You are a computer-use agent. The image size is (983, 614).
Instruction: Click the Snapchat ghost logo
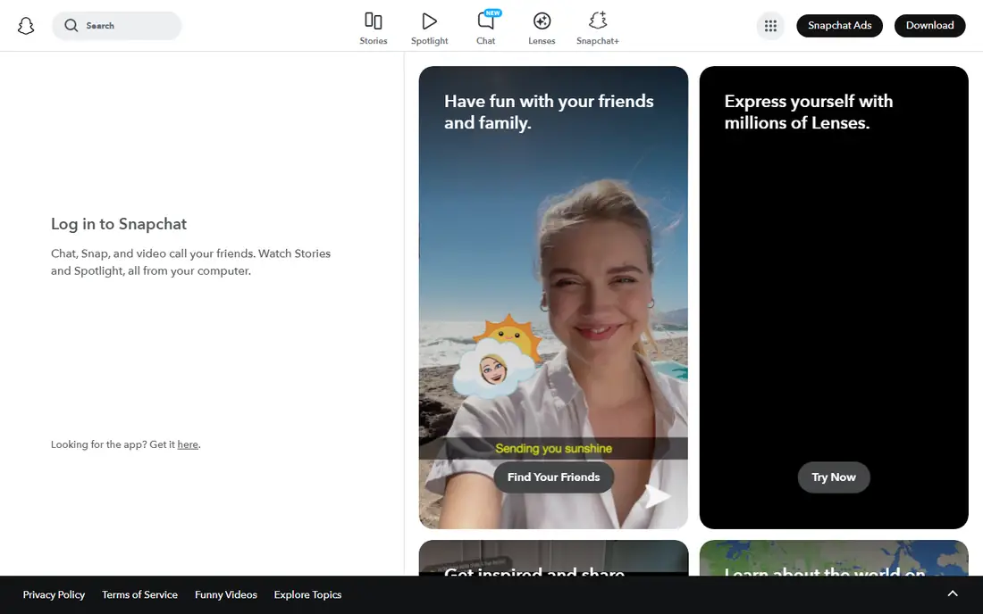[26, 26]
